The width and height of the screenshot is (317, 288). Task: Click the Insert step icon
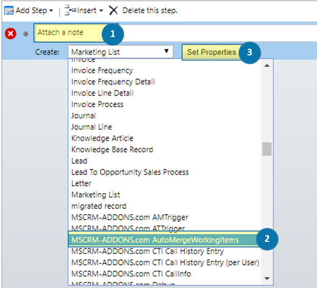[x=70, y=10]
